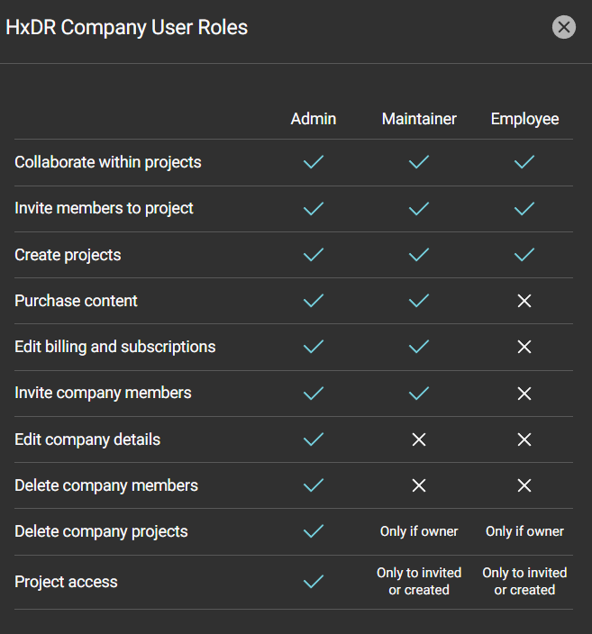Select the Maintainer column header
Viewport: 592px width, 634px height.
(419, 119)
